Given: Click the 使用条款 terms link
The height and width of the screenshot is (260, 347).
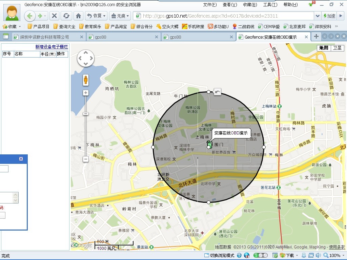Looking at the screenshot, I should 336,247.
